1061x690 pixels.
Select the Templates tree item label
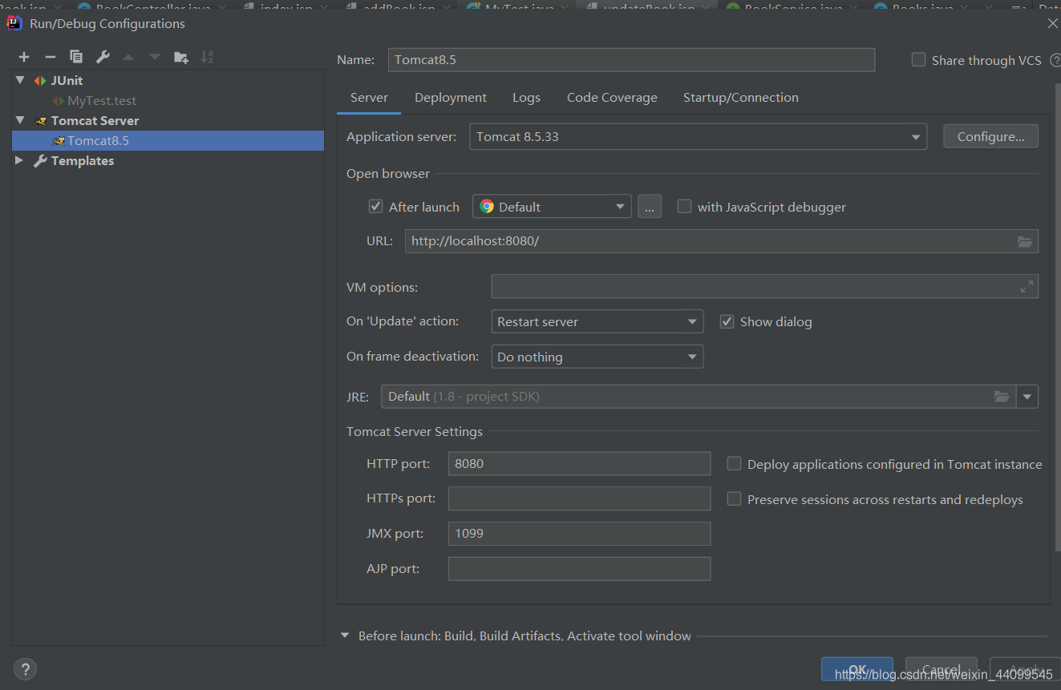[x=83, y=160]
